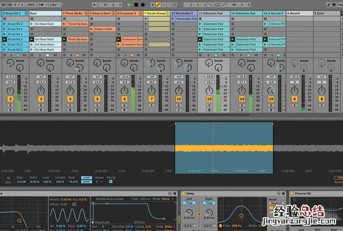
Task: Toggle the LOOP button in sample controls
Action: 86,178
